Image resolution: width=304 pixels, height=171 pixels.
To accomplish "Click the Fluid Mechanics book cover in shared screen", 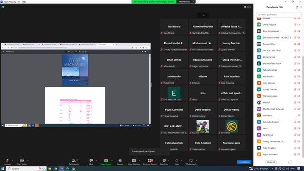I will 75,70.
